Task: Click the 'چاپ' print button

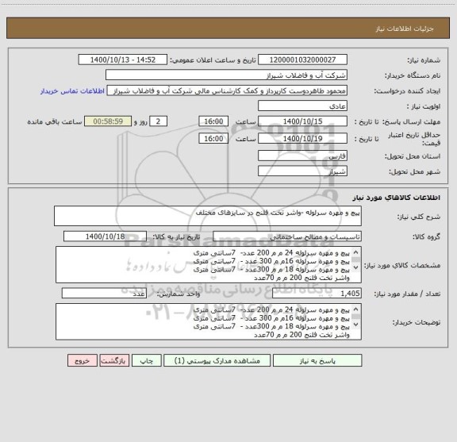Action: [146, 360]
